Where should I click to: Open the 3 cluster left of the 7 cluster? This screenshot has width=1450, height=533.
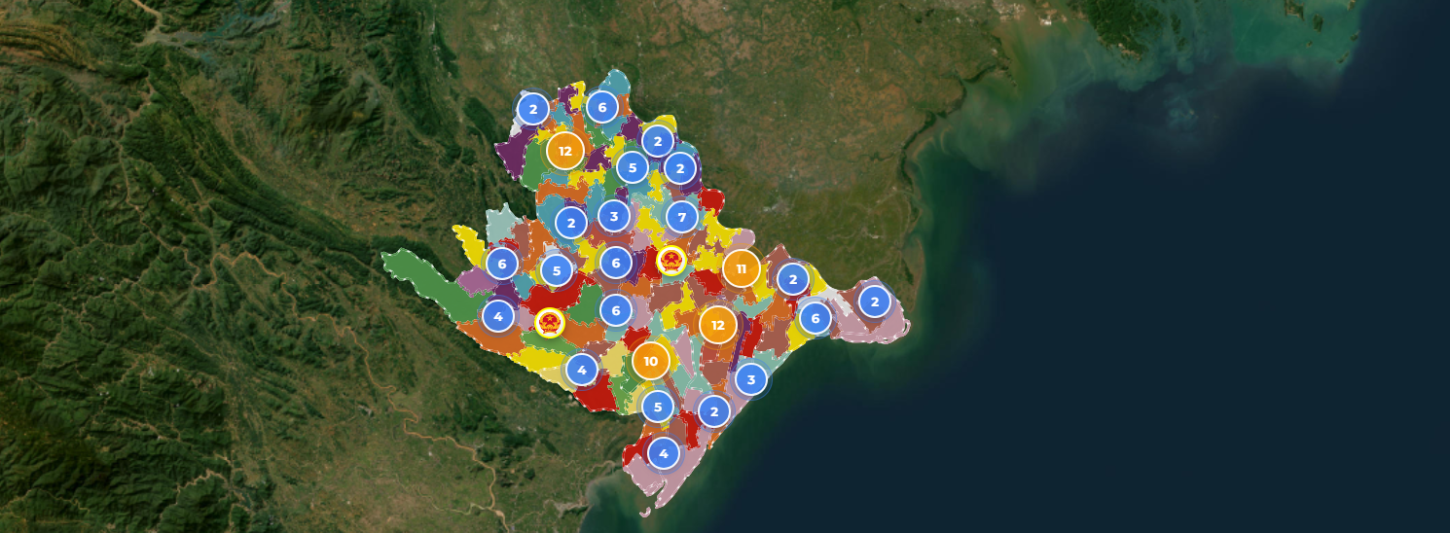(614, 215)
